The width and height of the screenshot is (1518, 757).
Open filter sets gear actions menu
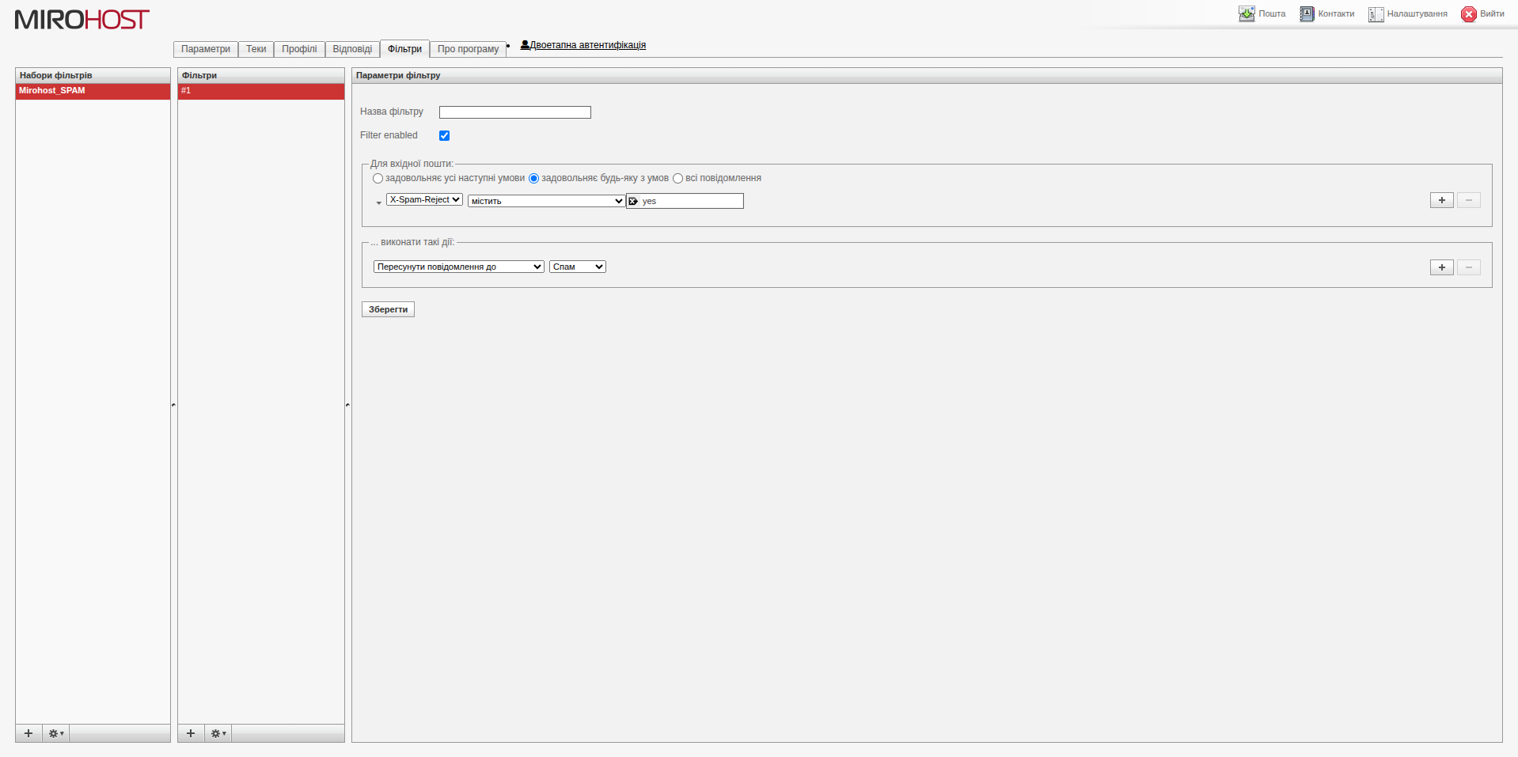(56, 733)
